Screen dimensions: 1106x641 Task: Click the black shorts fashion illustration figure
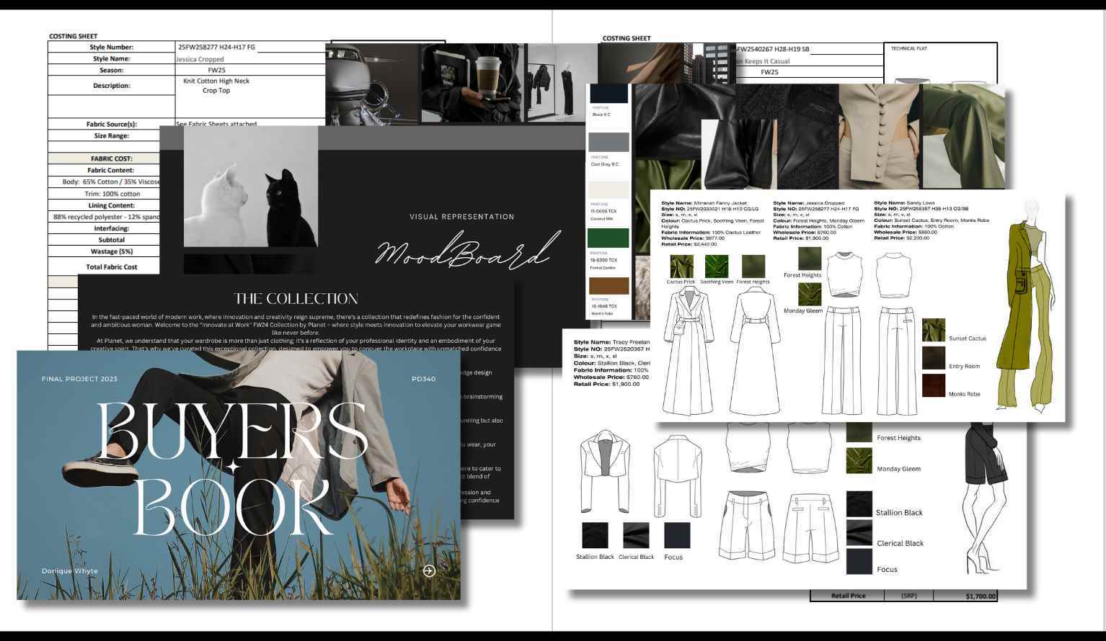(988, 499)
